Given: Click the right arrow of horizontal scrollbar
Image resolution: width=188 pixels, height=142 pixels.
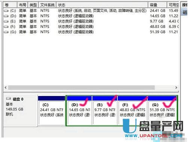Looking at the screenshot, I should [x=176, y=87].
